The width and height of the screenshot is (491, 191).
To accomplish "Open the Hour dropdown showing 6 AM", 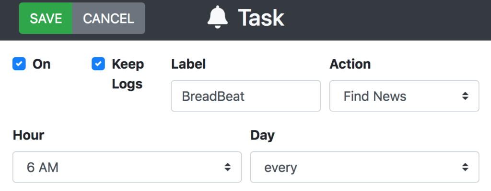I will point(127,167).
